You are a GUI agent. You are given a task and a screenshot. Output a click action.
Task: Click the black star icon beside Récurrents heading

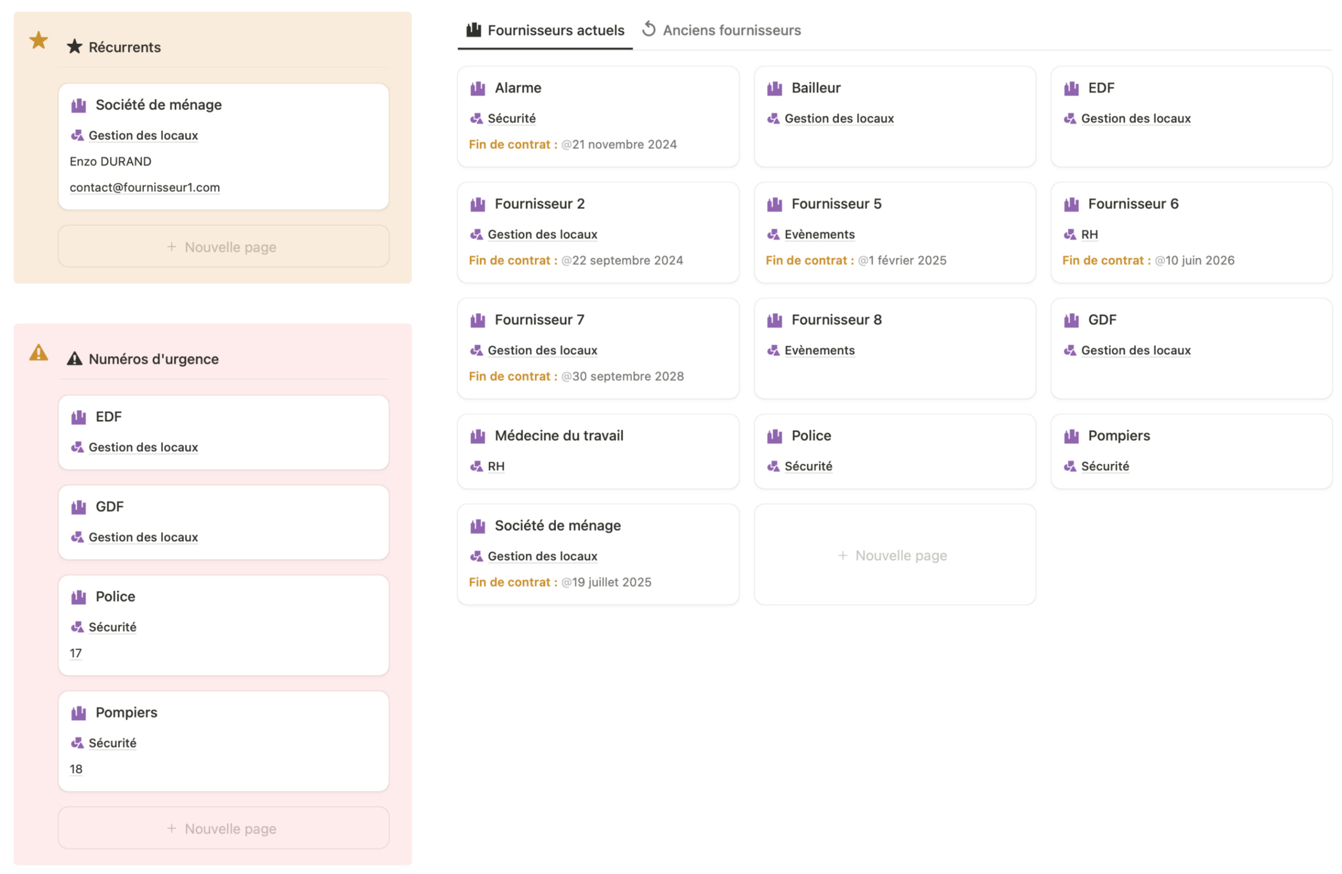[74, 47]
